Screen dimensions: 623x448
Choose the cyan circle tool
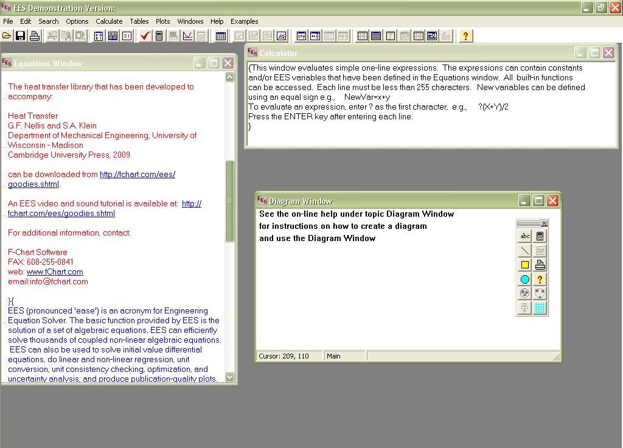coord(524,279)
